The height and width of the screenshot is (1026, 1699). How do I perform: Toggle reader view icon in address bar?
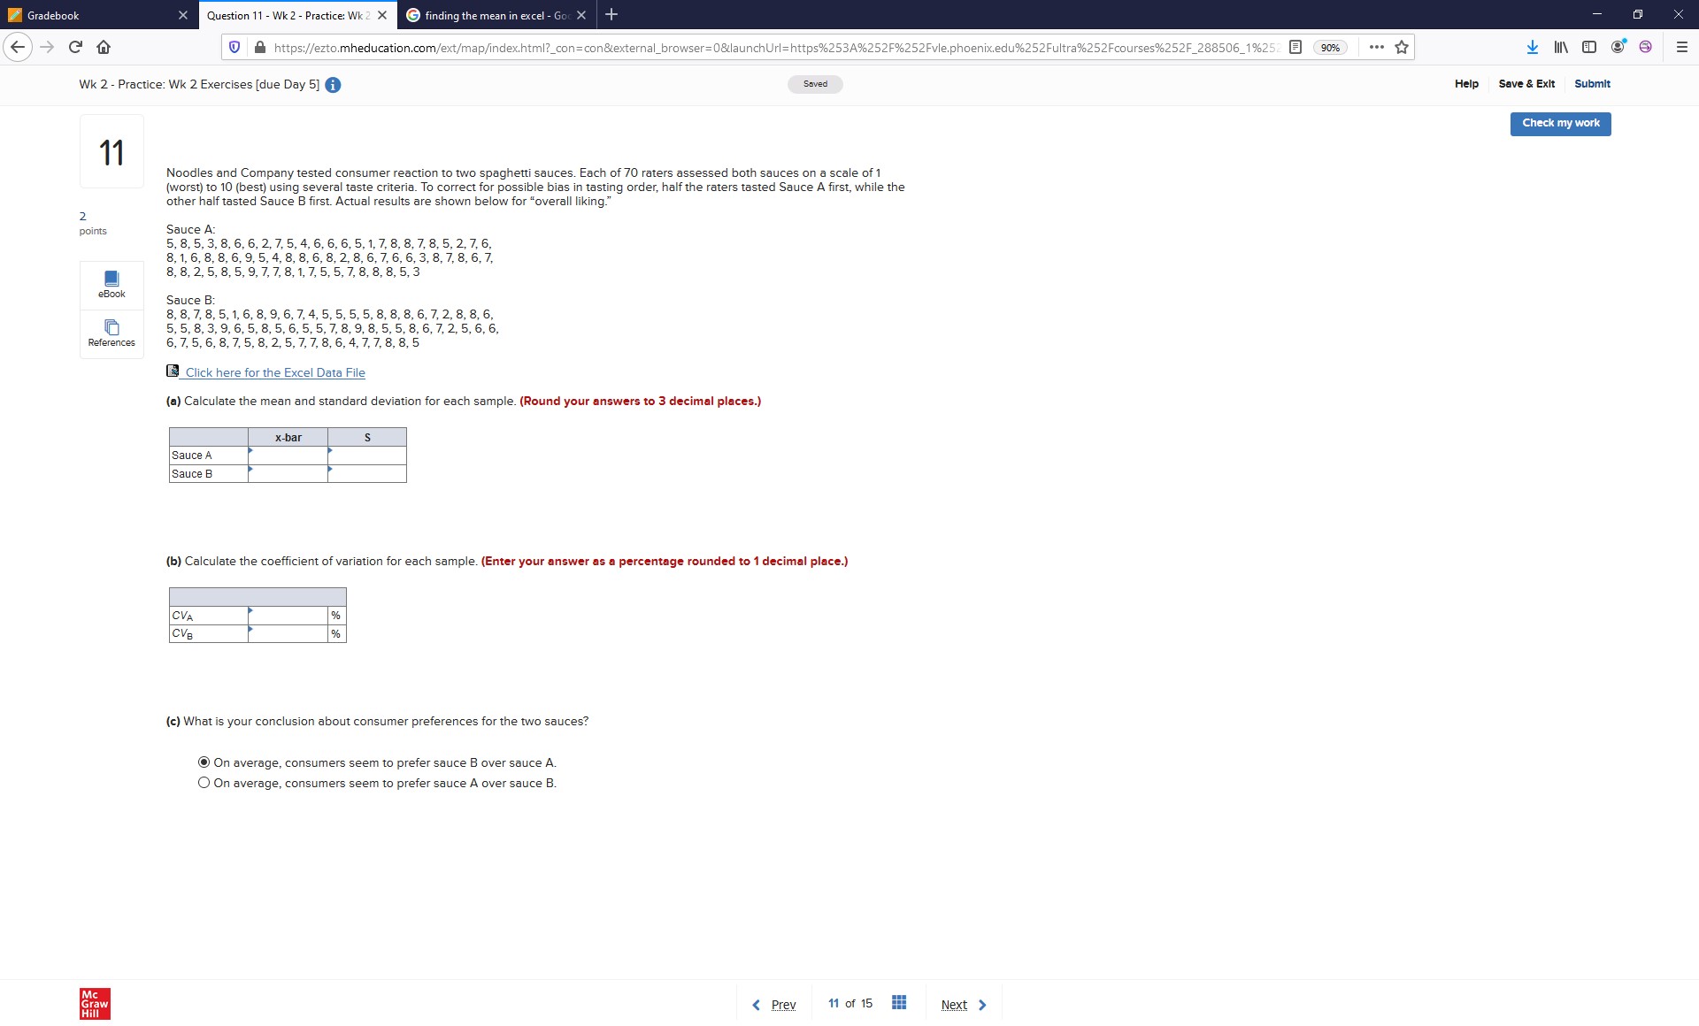tap(1295, 48)
